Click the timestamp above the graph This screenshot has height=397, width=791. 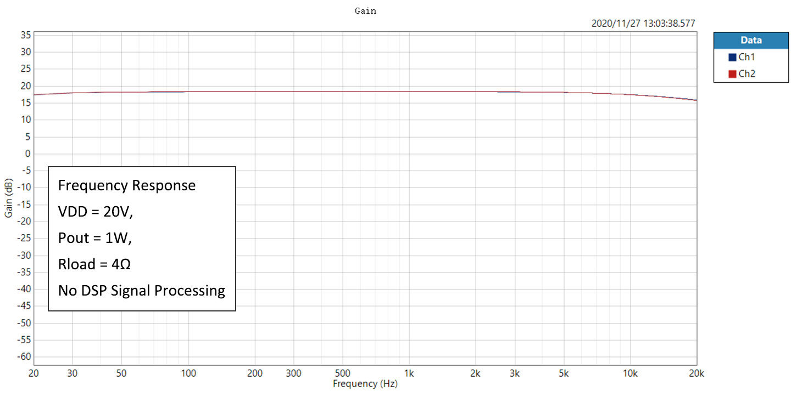pyautogui.click(x=643, y=24)
